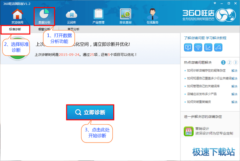This screenshot has height=161, width=240.
Task: Click the wifi signal tutorial icon
Action: coord(198,47)
